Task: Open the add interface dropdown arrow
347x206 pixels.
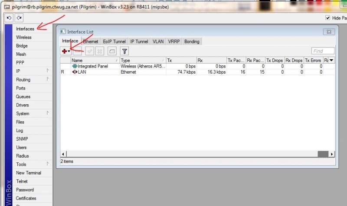Action: 69,51
